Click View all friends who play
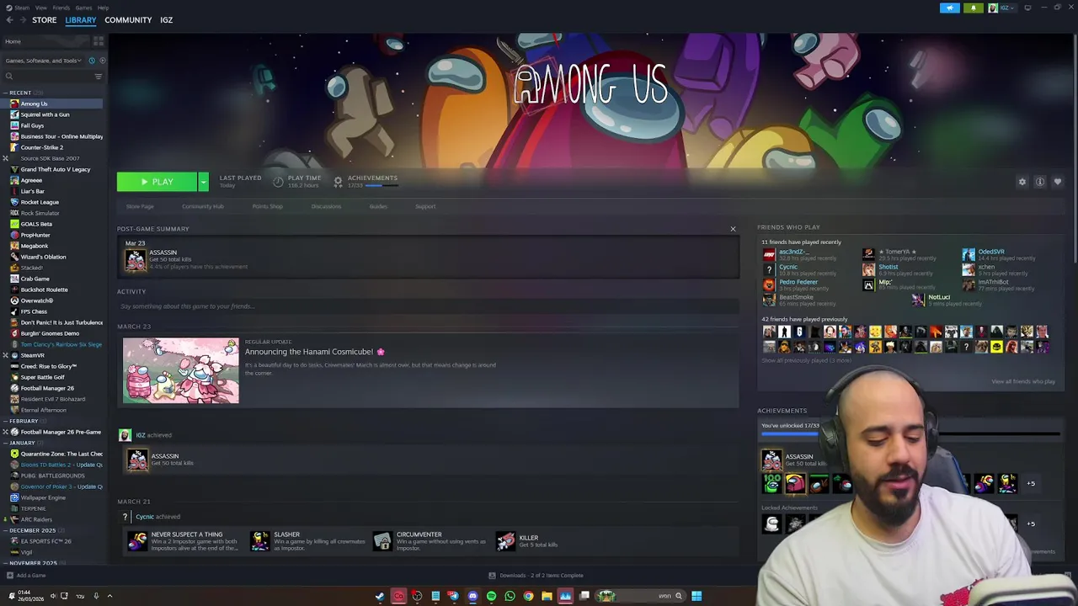Screen dimensions: 1078x606 (x=1023, y=381)
